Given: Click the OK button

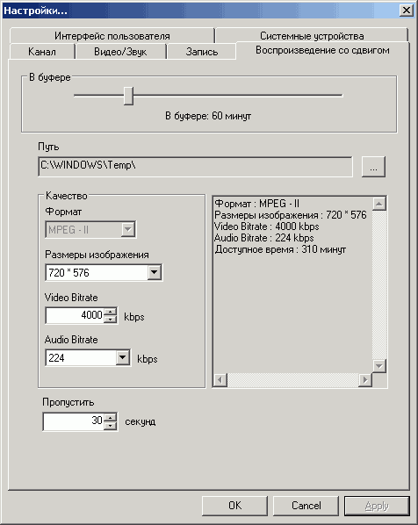Looking at the screenshot, I should coord(234,506).
